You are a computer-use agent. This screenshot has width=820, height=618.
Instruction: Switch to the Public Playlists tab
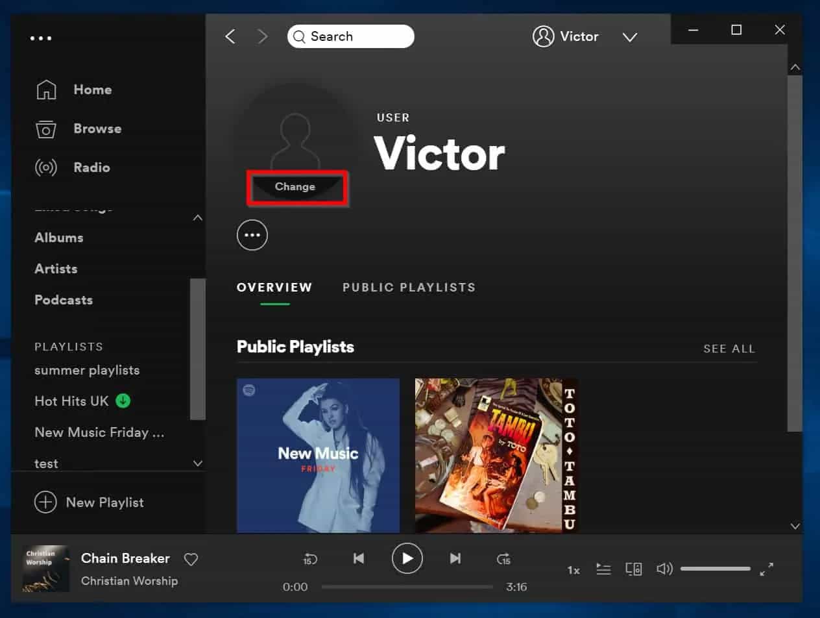(409, 287)
